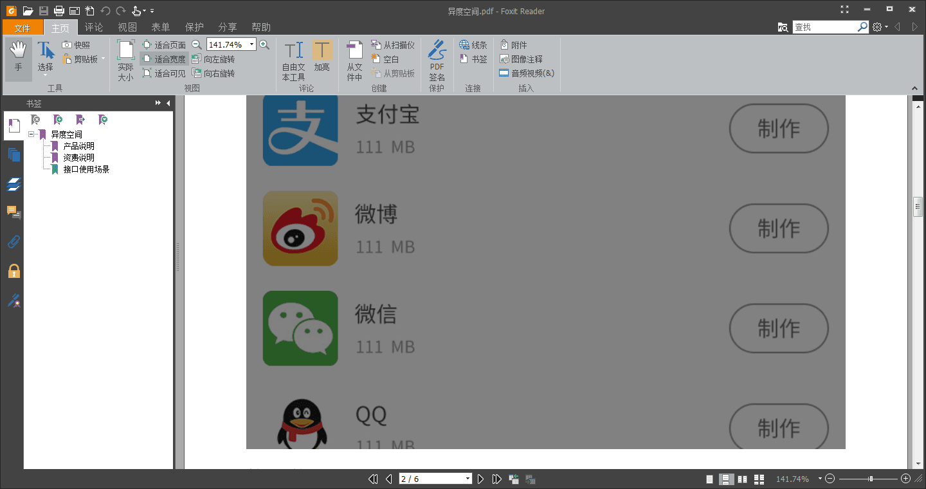Show the comments side panel
Image resolution: width=926 pixels, height=489 pixels.
14,212
